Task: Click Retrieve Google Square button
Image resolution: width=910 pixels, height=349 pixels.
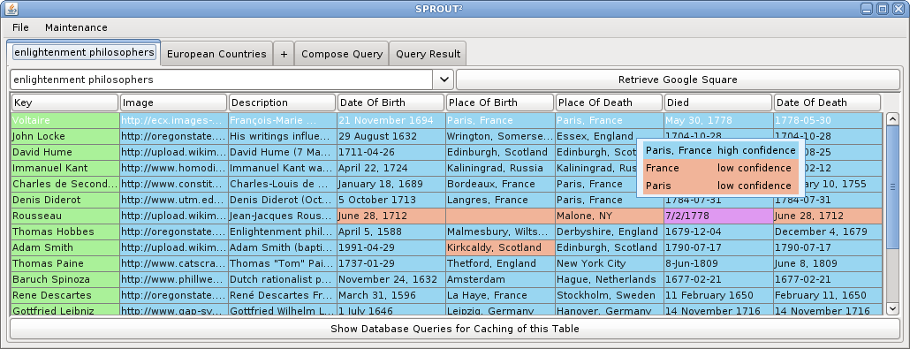Action: pyautogui.click(x=678, y=80)
